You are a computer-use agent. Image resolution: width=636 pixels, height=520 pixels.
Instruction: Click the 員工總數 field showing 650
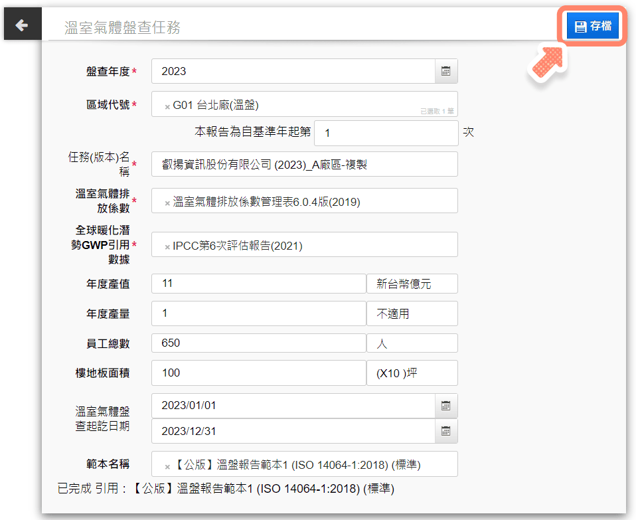coord(258,343)
